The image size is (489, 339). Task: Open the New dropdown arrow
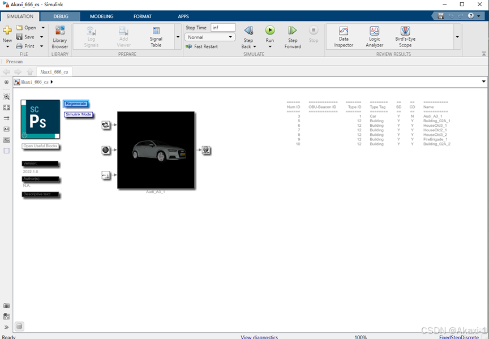coord(7,46)
